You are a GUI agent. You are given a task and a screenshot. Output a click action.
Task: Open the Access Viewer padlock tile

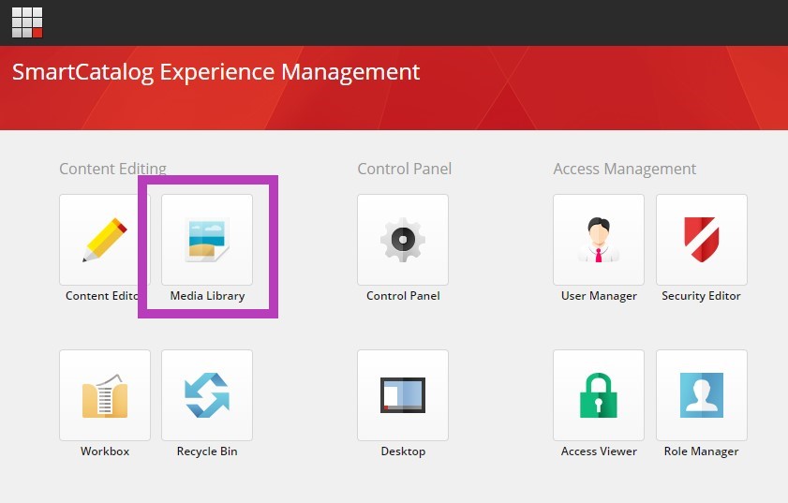pos(599,395)
